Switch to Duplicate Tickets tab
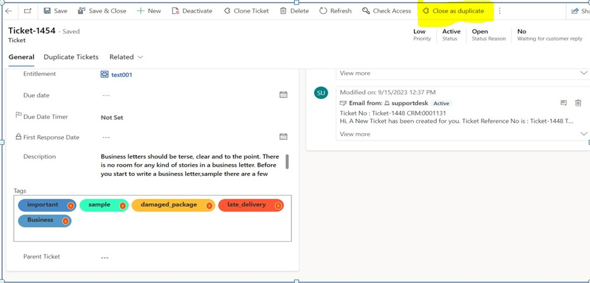Viewport: 590px width, 283px height. (71, 57)
